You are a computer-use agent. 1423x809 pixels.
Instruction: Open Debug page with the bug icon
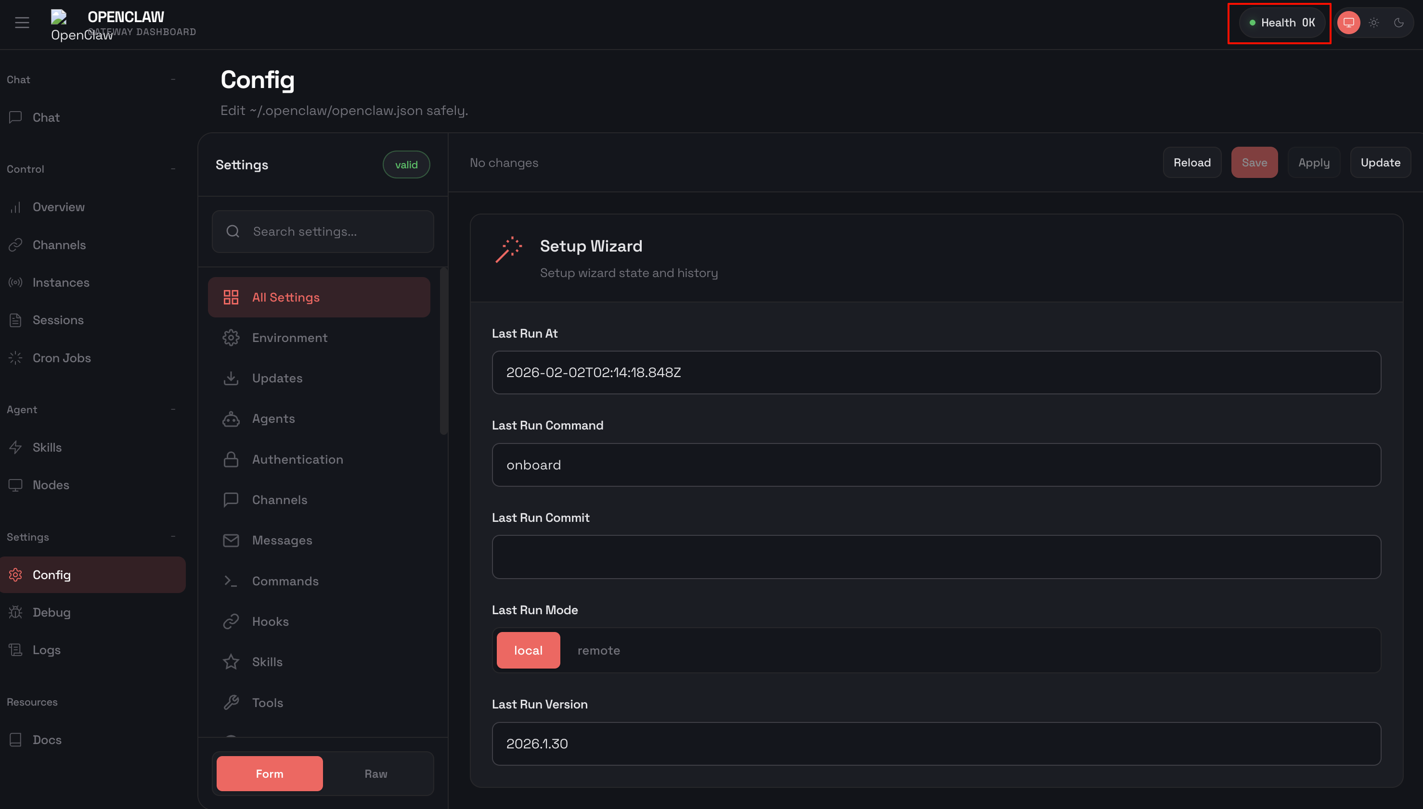pyautogui.click(x=51, y=612)
